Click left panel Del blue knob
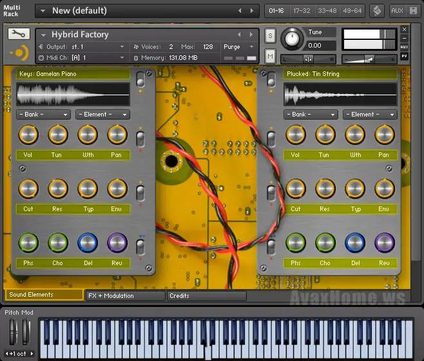Image resolution: width=424 pixels, height=361 pixels. click(88, 243)
